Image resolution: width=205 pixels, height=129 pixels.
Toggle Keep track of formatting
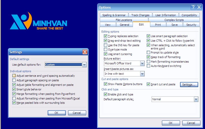148,57
